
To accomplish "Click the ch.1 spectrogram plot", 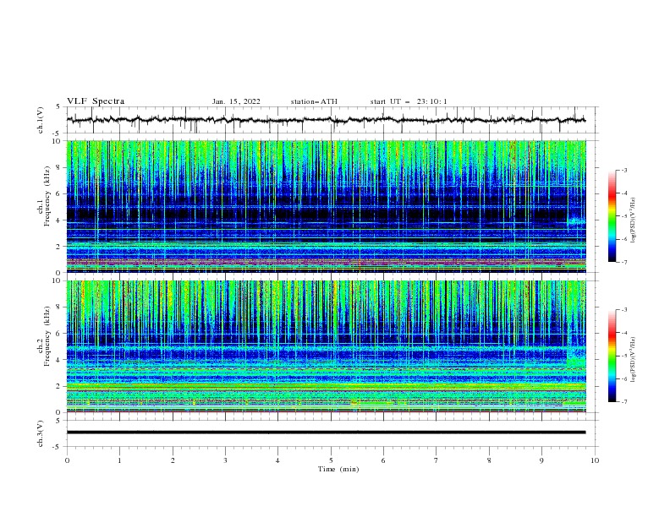I will pyautogui.click(x=327, y=206).
